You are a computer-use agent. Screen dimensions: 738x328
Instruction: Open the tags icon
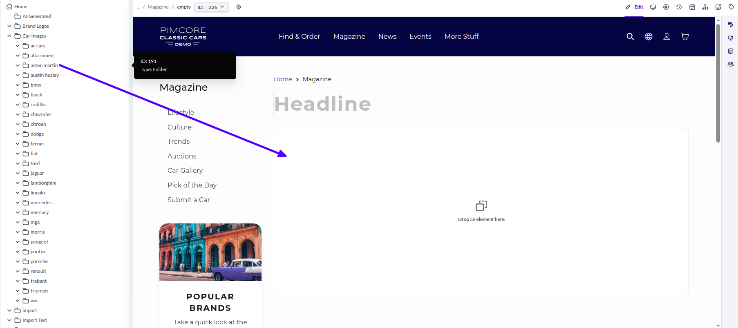[x=731, y=7]
